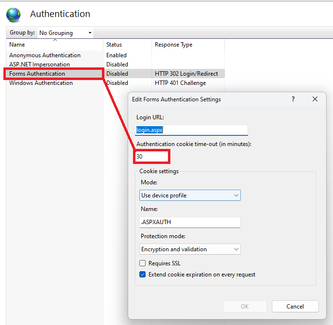333x325 pixels.
Task: Click the Response Type column header
Action: (x=187, y=45)
